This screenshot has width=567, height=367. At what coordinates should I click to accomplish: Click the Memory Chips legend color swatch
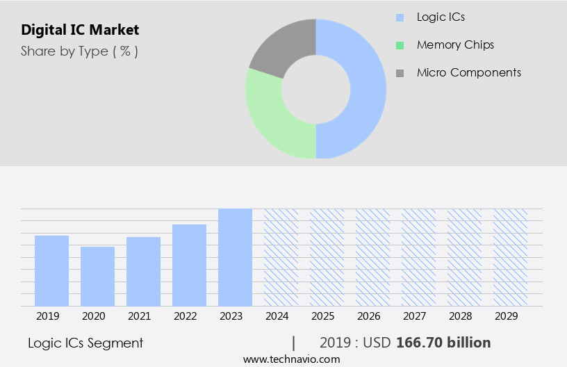click(x=400, y=45)
